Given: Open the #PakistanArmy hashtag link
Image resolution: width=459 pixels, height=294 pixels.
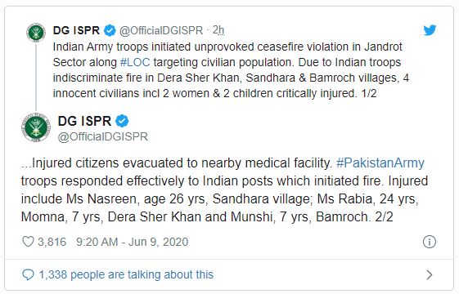Looking at the screenshot, I should pyautogui.click(x=380, y=163).
